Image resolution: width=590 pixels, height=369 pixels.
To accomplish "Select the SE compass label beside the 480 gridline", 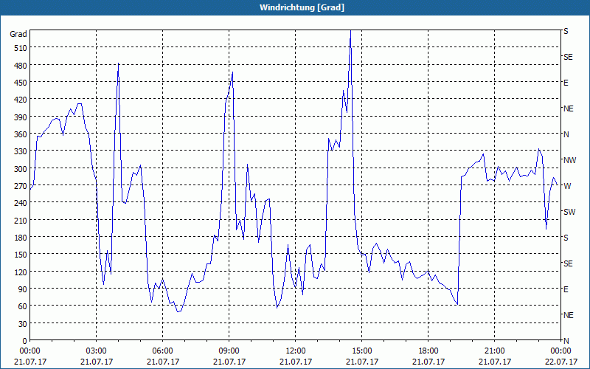I will [568, 57].
